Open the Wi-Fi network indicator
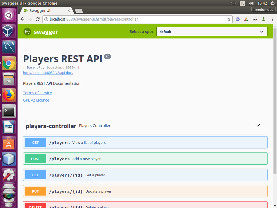 click(x=233, y=3)
